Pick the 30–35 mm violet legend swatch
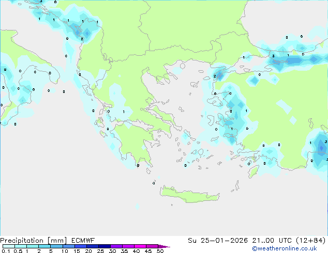This screenshot has width=328, height=253. coord(116,246)
